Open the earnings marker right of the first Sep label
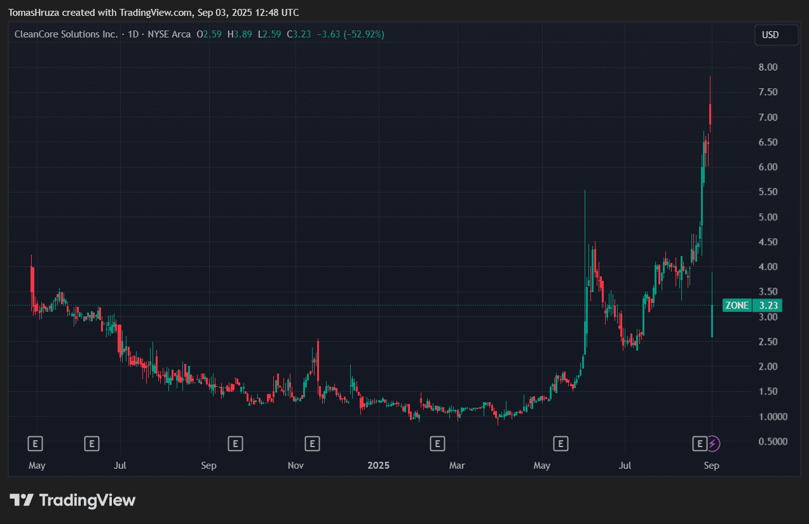This screenshot has height=524, width=809. click(x=236, y=443)
